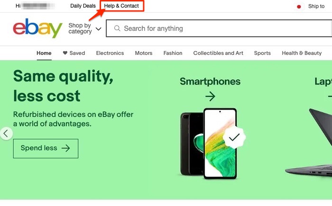The image size is (332, 206).
Task: Click the eBay logo
Action: (37, 28)
